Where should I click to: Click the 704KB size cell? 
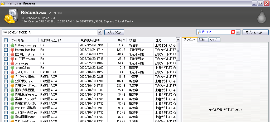click(121, 54)
